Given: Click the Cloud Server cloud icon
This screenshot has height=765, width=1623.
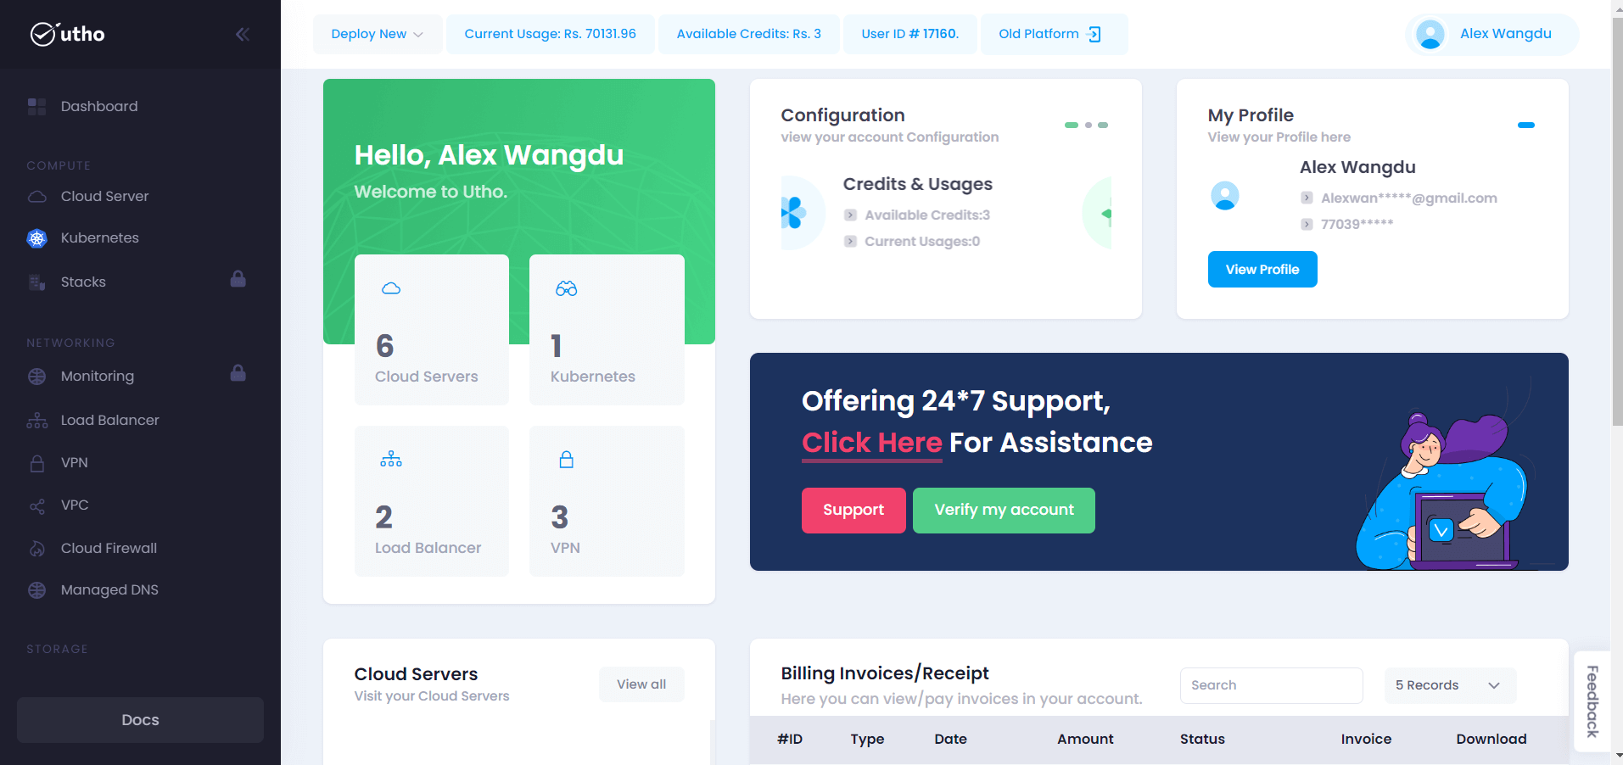Looking at the screenshot, I should (36, 196).
